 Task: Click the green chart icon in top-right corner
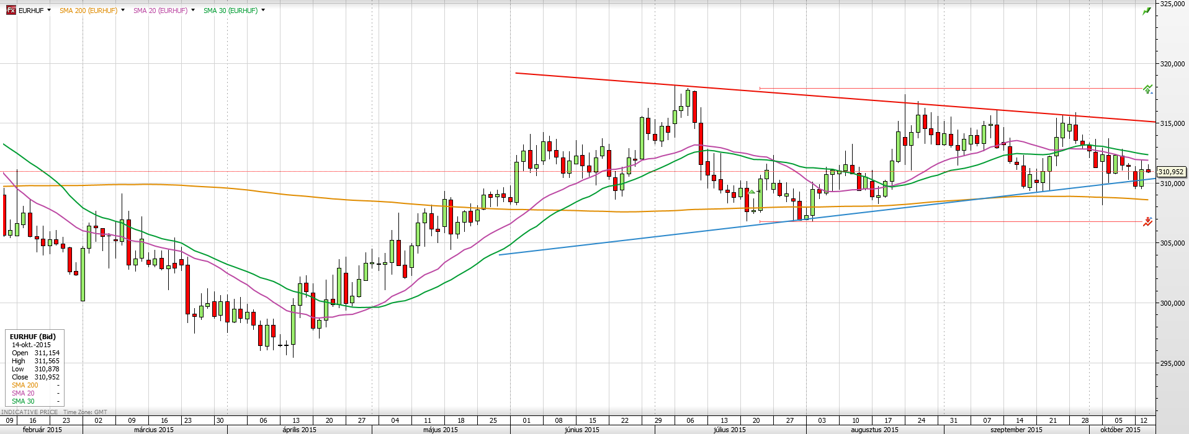click(x=1147, y=11)
